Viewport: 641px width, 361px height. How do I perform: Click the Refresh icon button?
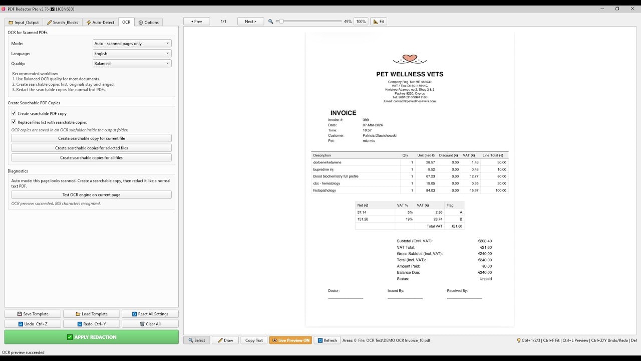pyautogui.click(x=327, y=340)
